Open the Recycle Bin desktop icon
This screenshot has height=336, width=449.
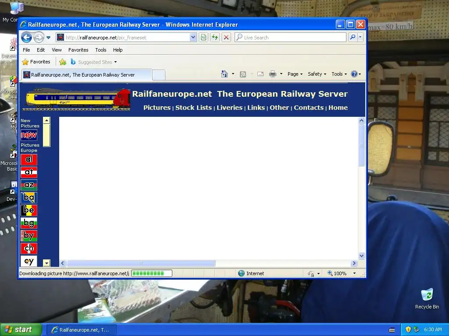click(427, 299)
